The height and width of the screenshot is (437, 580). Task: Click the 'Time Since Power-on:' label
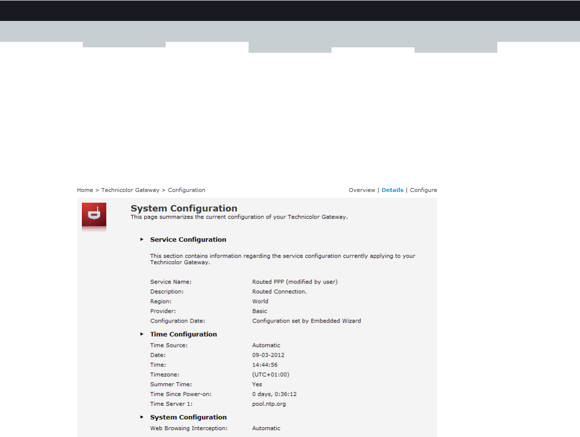click(180, 394)
